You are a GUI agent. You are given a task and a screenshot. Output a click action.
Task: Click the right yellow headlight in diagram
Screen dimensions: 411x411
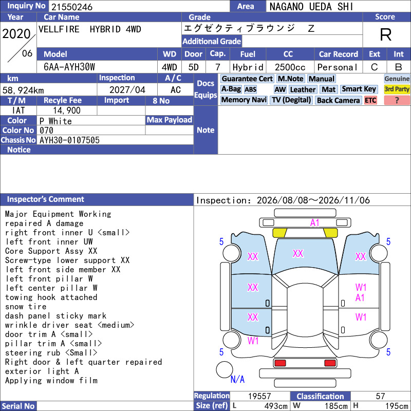[330, 233]
